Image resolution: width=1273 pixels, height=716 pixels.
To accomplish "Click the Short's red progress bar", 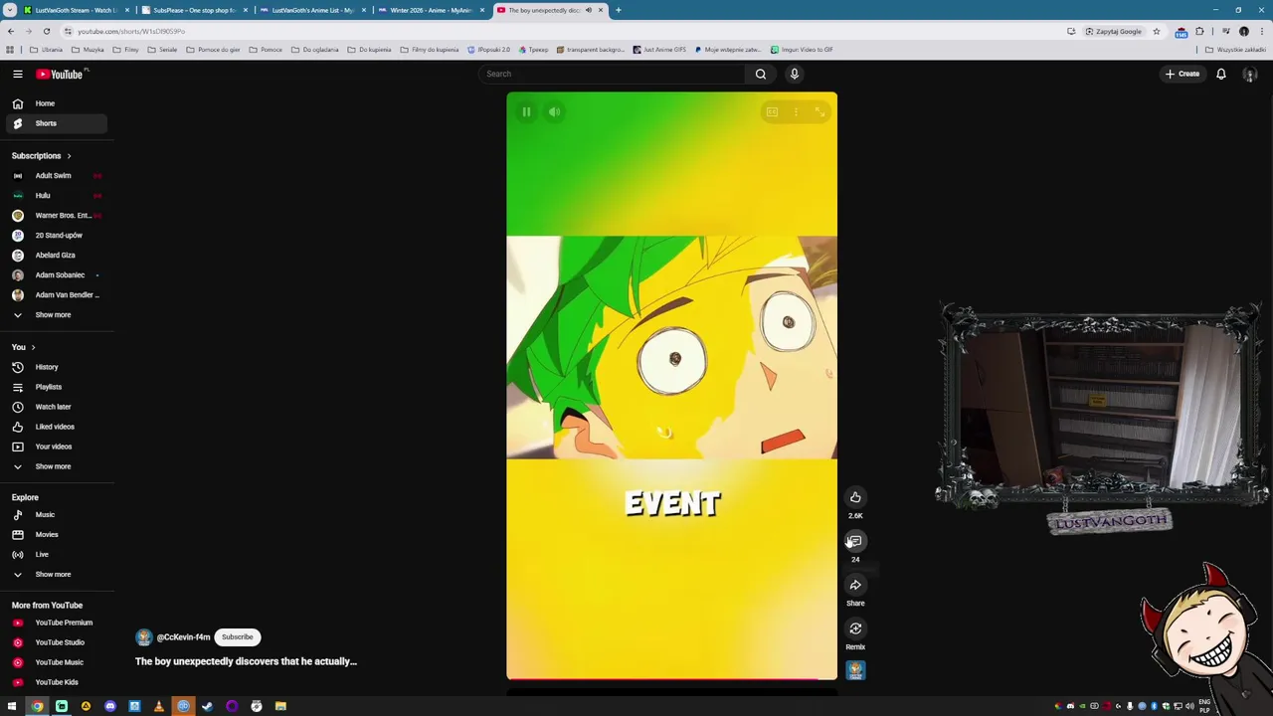I will 671,679.
